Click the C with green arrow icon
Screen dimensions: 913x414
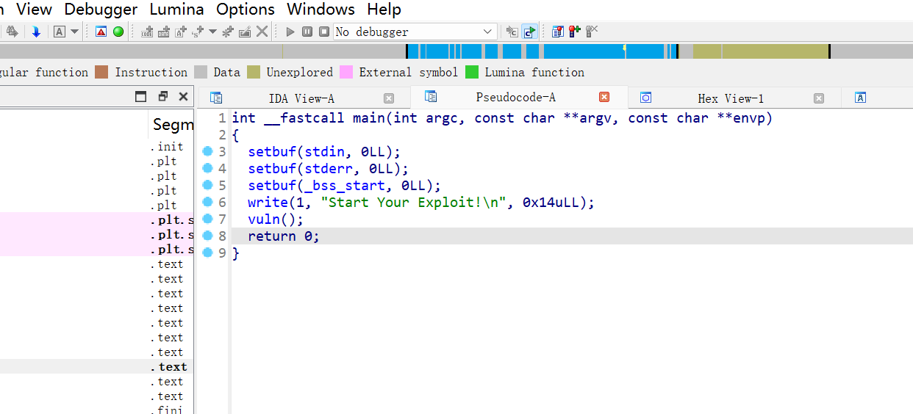[529, 32]
